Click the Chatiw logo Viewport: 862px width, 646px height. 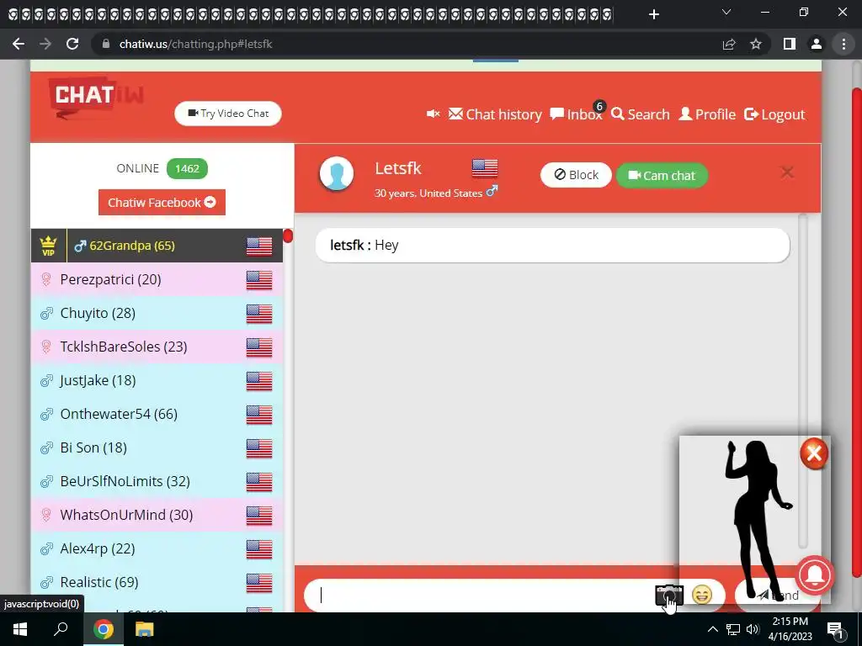(96, 98)
